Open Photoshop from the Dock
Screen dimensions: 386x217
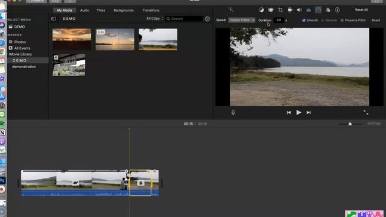click(2, 181)
